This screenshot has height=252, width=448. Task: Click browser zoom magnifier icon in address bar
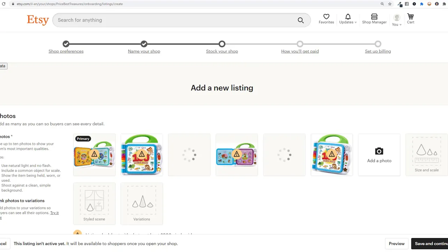point(382,4)
